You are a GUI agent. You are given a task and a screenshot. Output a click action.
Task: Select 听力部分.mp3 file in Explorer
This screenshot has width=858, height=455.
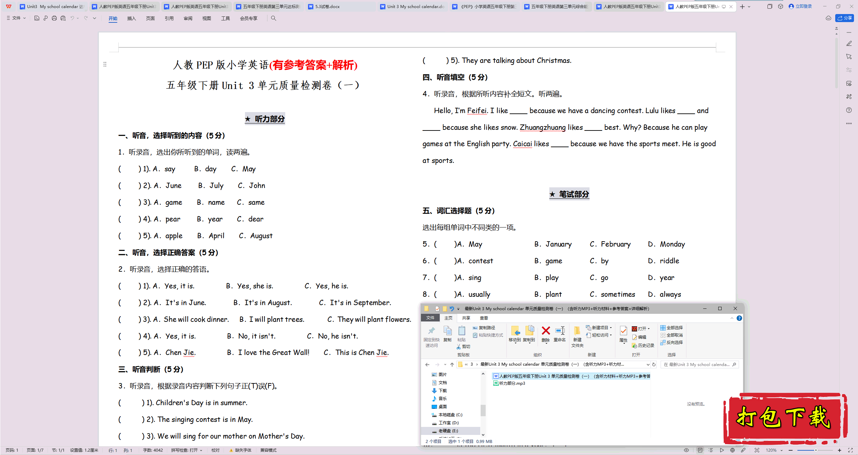pyautogui.click(x=509, y=383)
